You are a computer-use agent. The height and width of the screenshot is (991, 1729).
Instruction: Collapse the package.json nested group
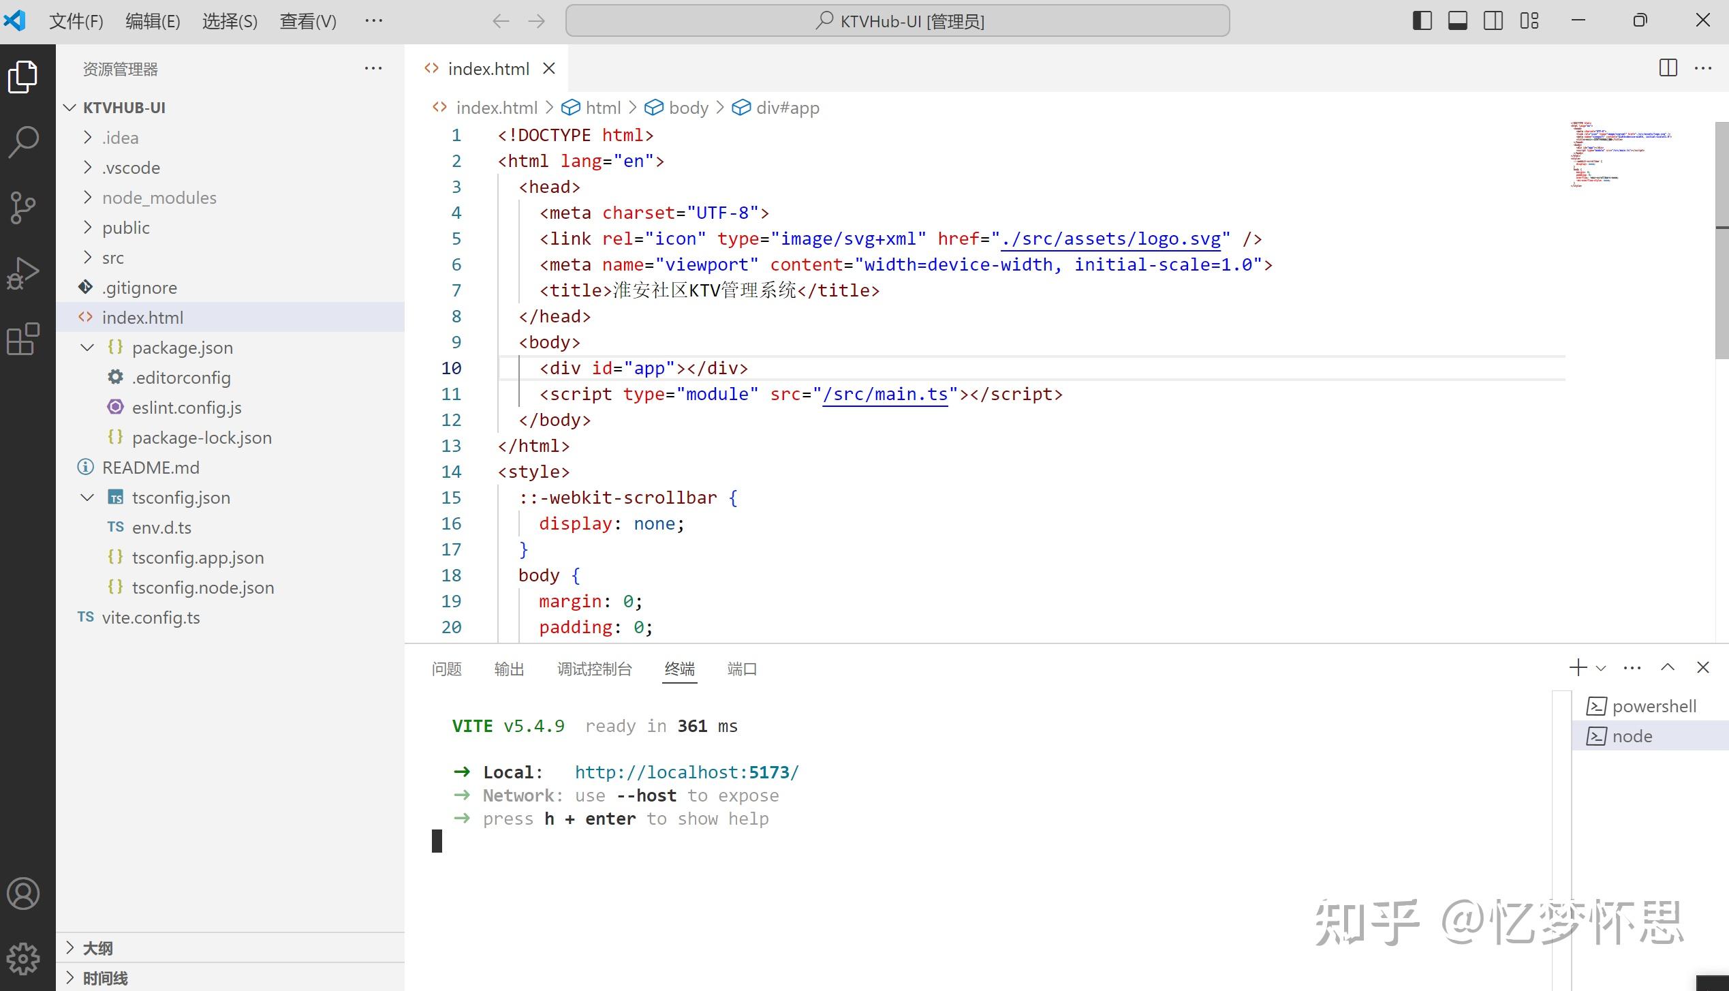[87, 348]
